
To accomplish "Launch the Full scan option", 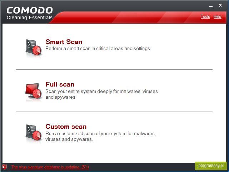I will pyautogui.click(x=60, y=84).
